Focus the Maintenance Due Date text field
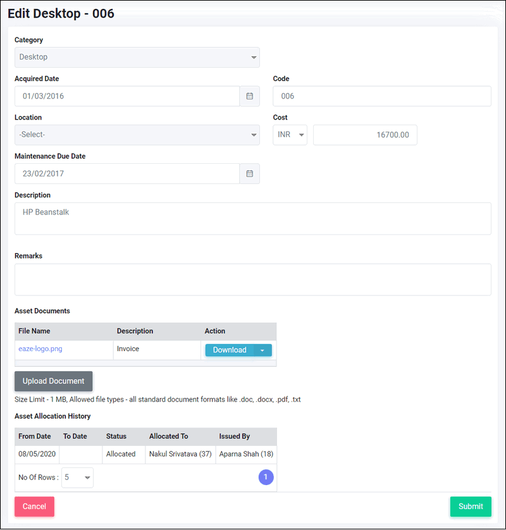 [x=127, y=174]
